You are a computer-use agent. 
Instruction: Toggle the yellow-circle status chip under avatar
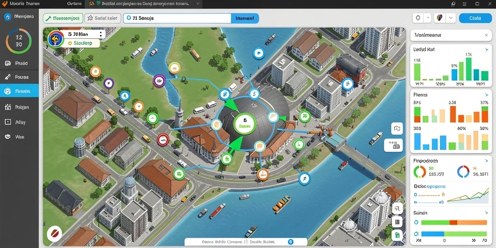(81, 43)
